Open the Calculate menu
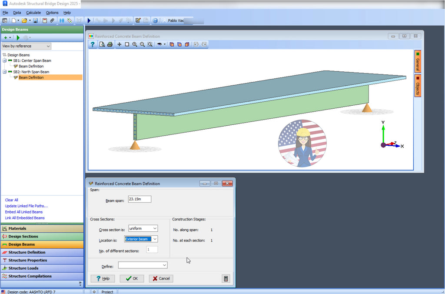445x294 pixels. tap(33, 12)
